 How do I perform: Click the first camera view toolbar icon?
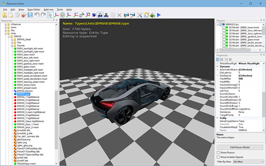126,15
